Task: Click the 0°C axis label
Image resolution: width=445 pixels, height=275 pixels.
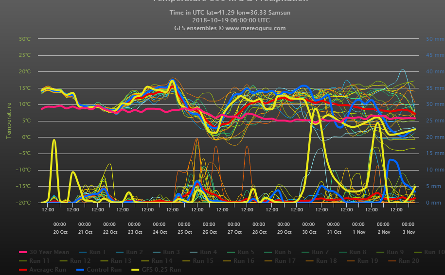Action: point(26,137)
